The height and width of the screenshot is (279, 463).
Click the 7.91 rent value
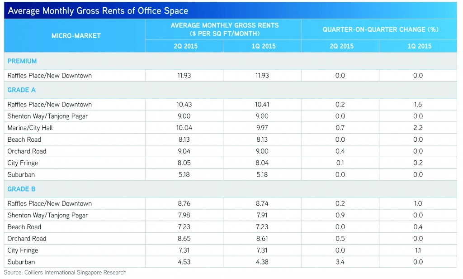(262, 216)
